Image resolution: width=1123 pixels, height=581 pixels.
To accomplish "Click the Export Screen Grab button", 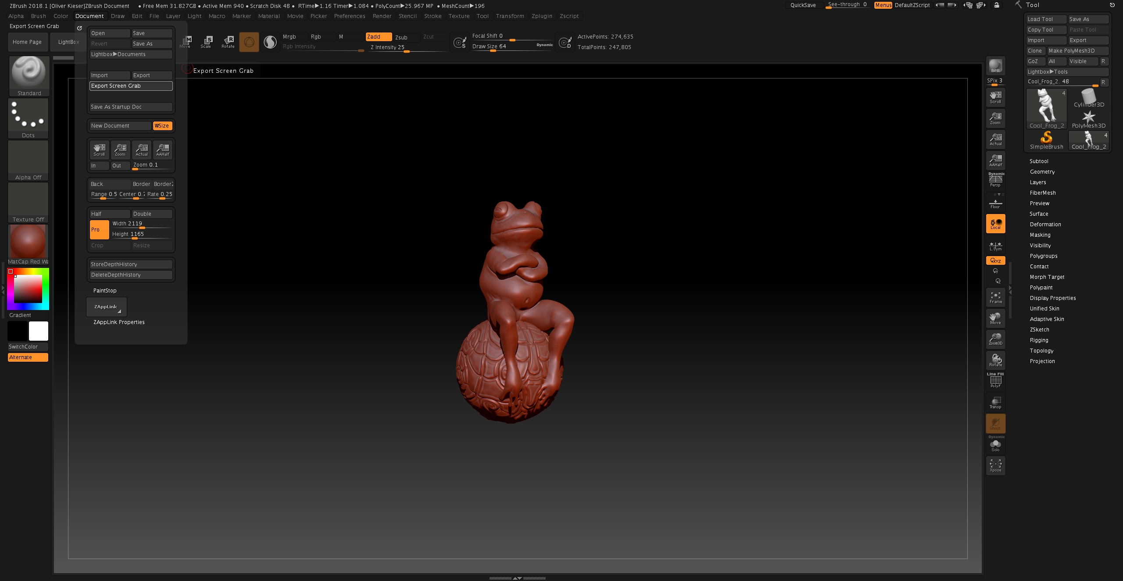I will [131, 86].
